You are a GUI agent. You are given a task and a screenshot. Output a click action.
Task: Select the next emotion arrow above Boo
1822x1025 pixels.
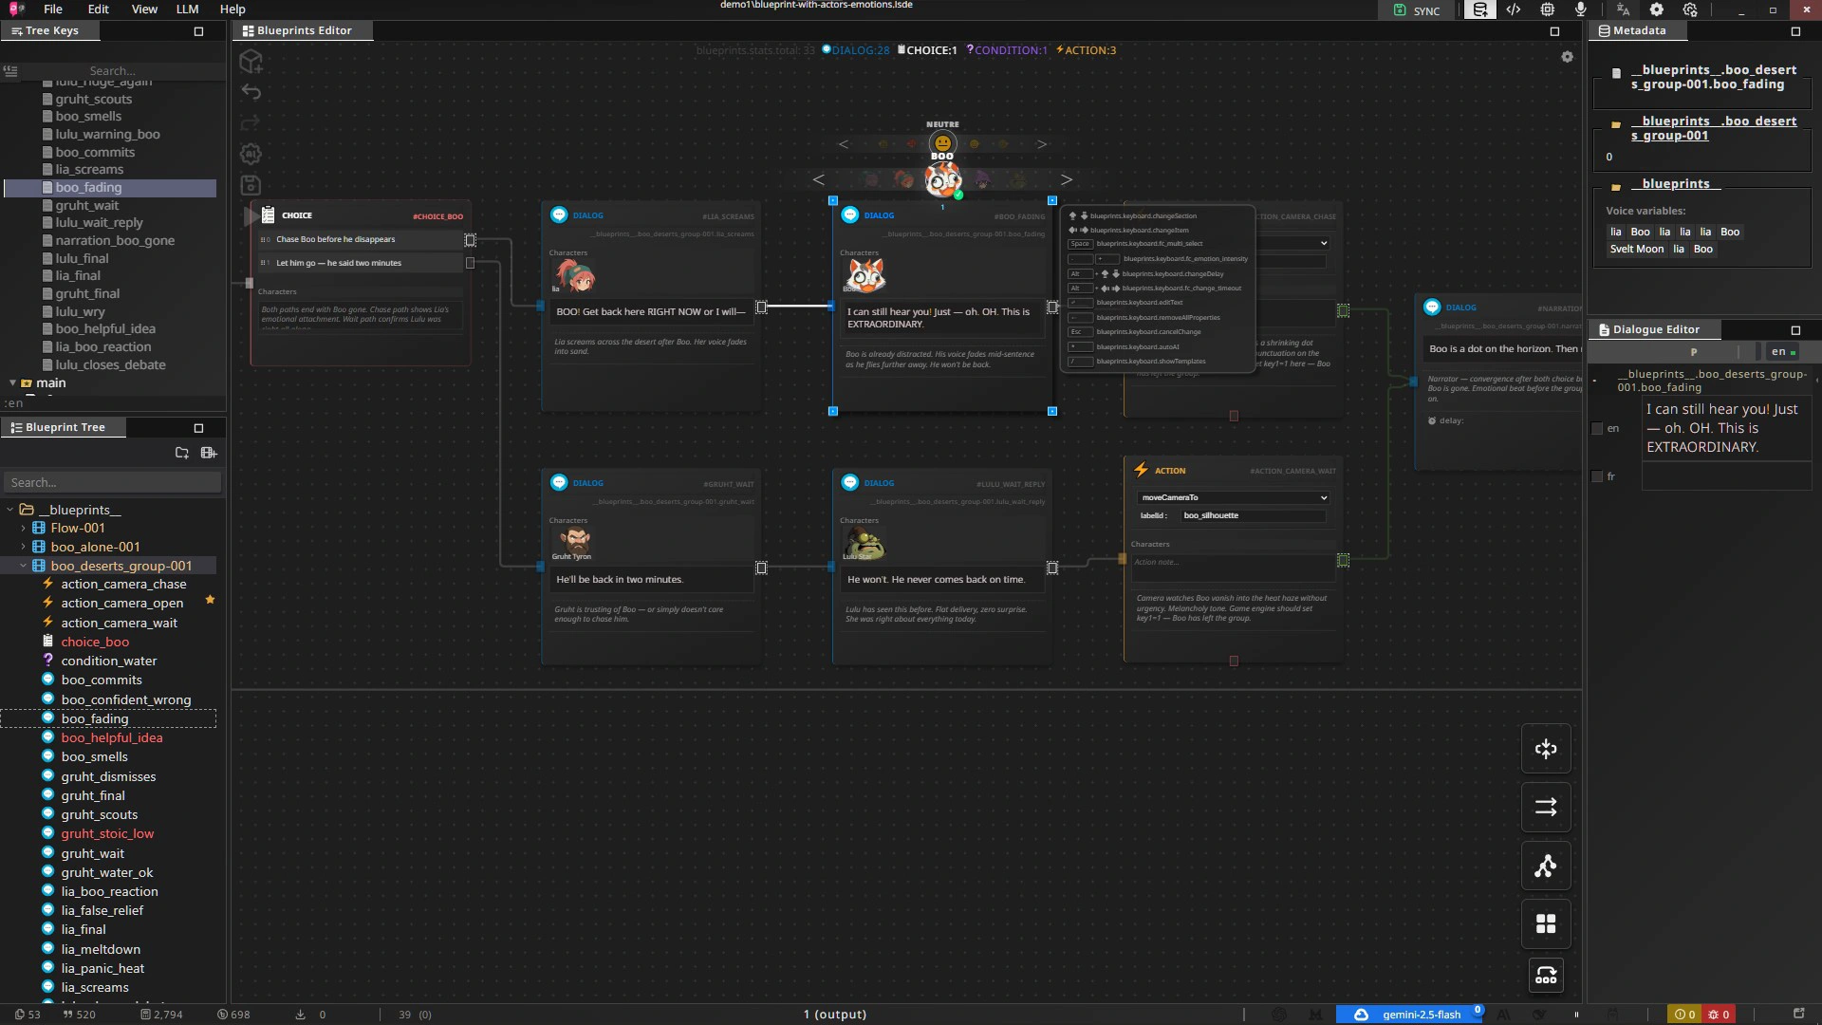(1042, 144)
